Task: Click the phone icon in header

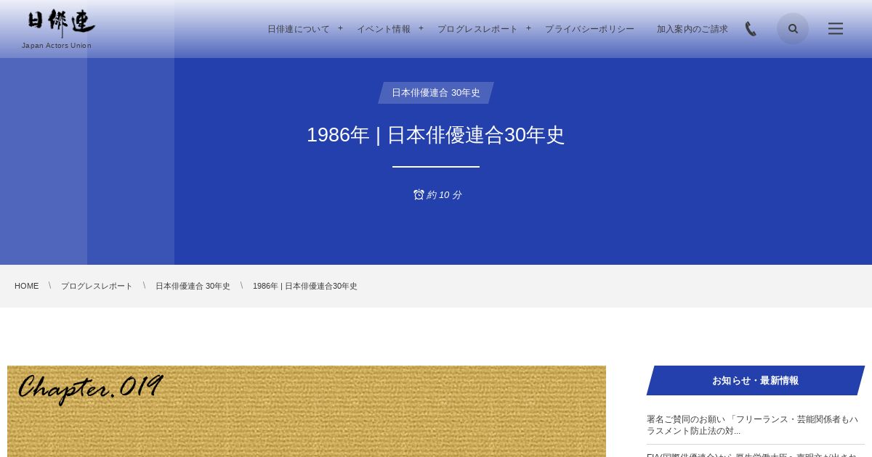Action: [x=751, y=29]
